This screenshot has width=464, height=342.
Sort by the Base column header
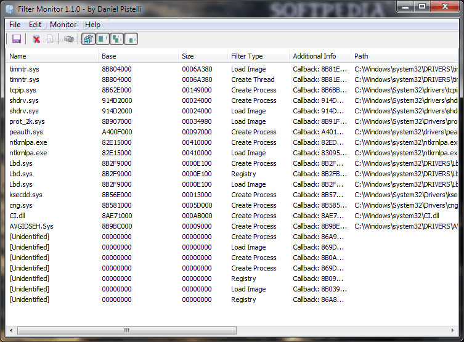point(138,56)
